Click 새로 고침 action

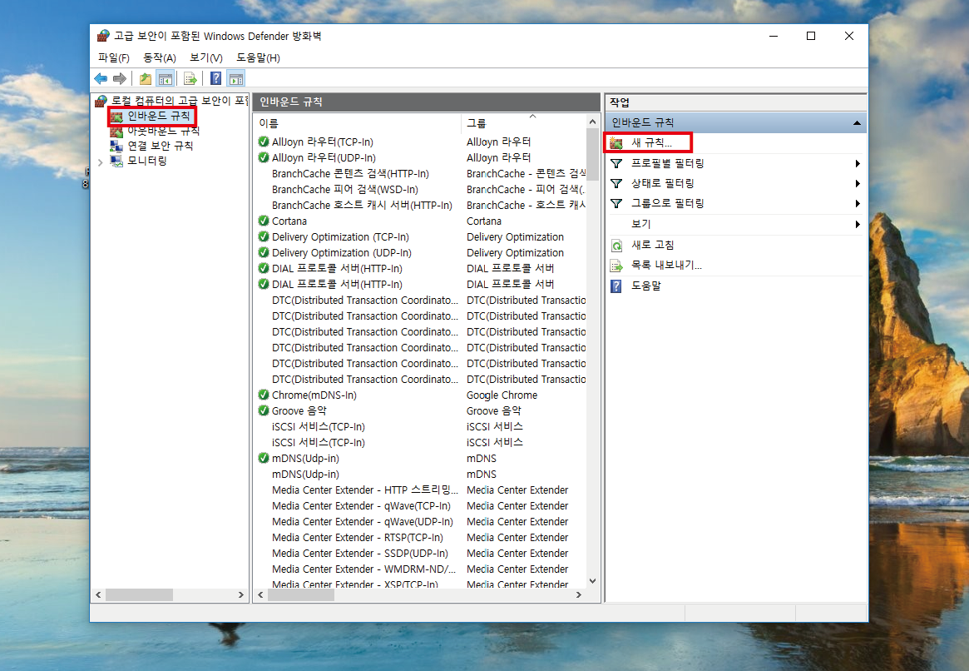[x=653, y=245]
